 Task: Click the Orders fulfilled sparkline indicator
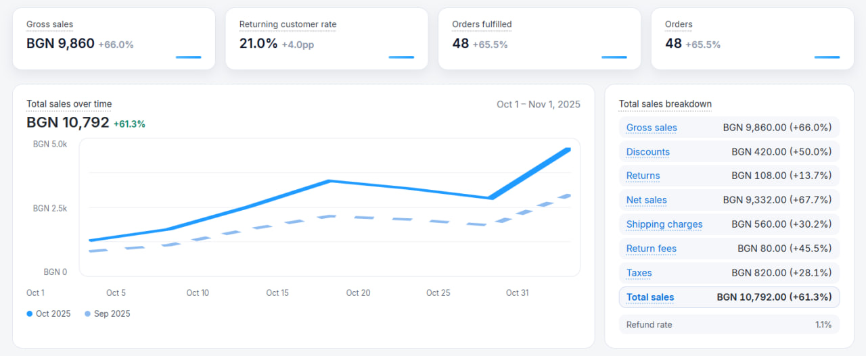pos(614,57)
